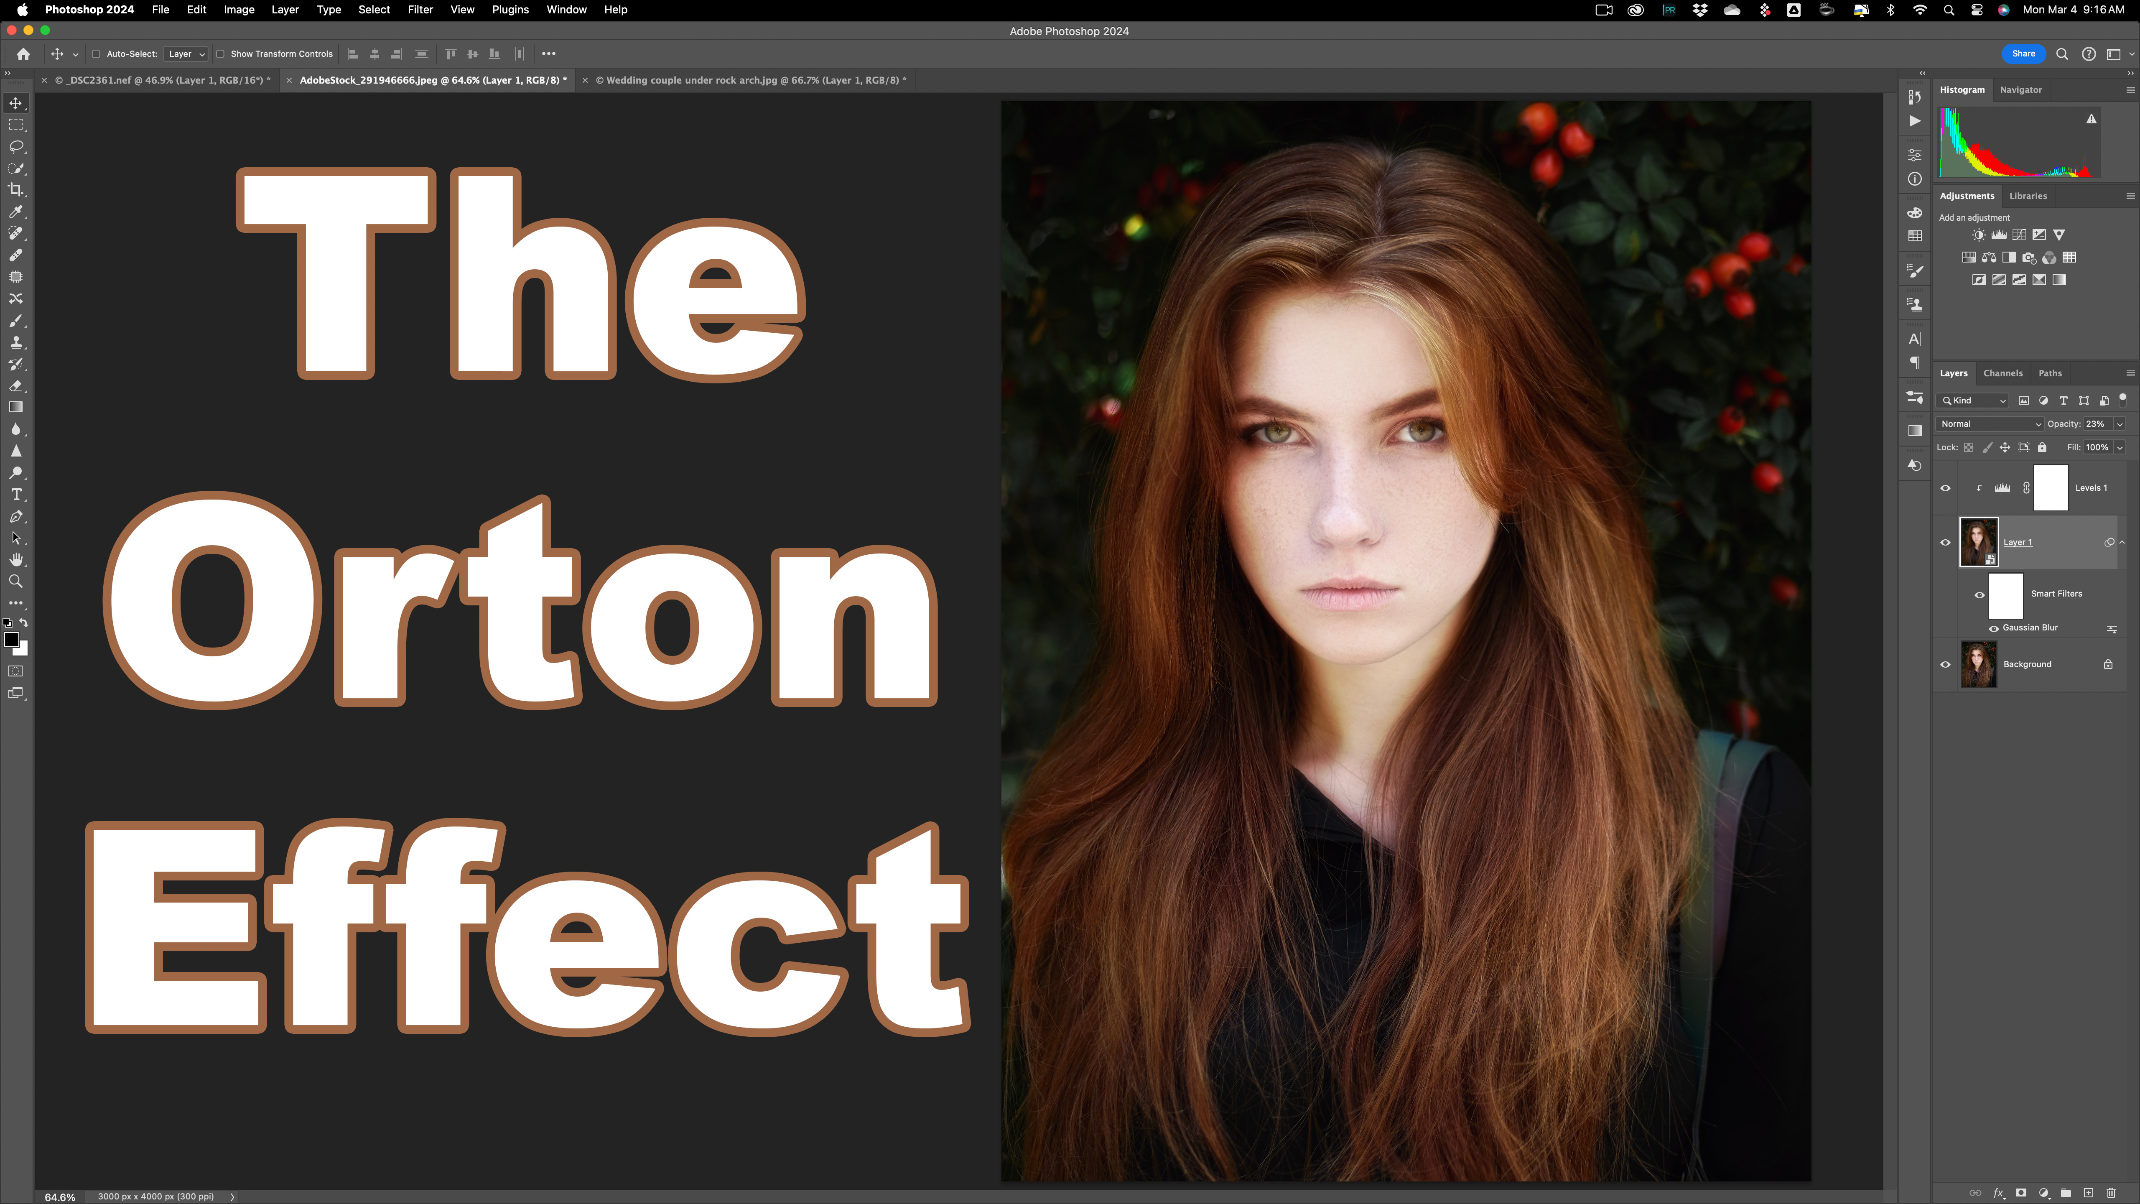Switch to the Libraries tab

[2028, 197]
